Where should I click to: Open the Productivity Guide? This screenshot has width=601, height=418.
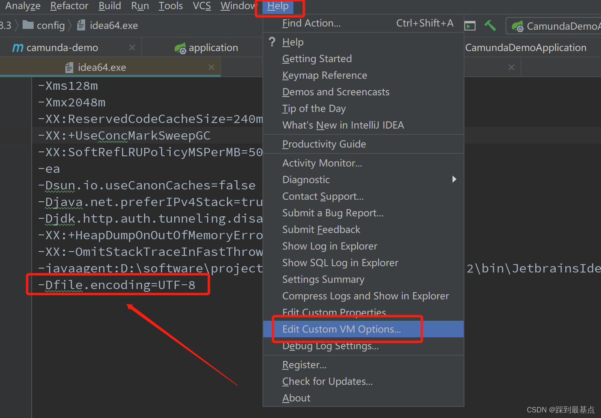point(363,144)
